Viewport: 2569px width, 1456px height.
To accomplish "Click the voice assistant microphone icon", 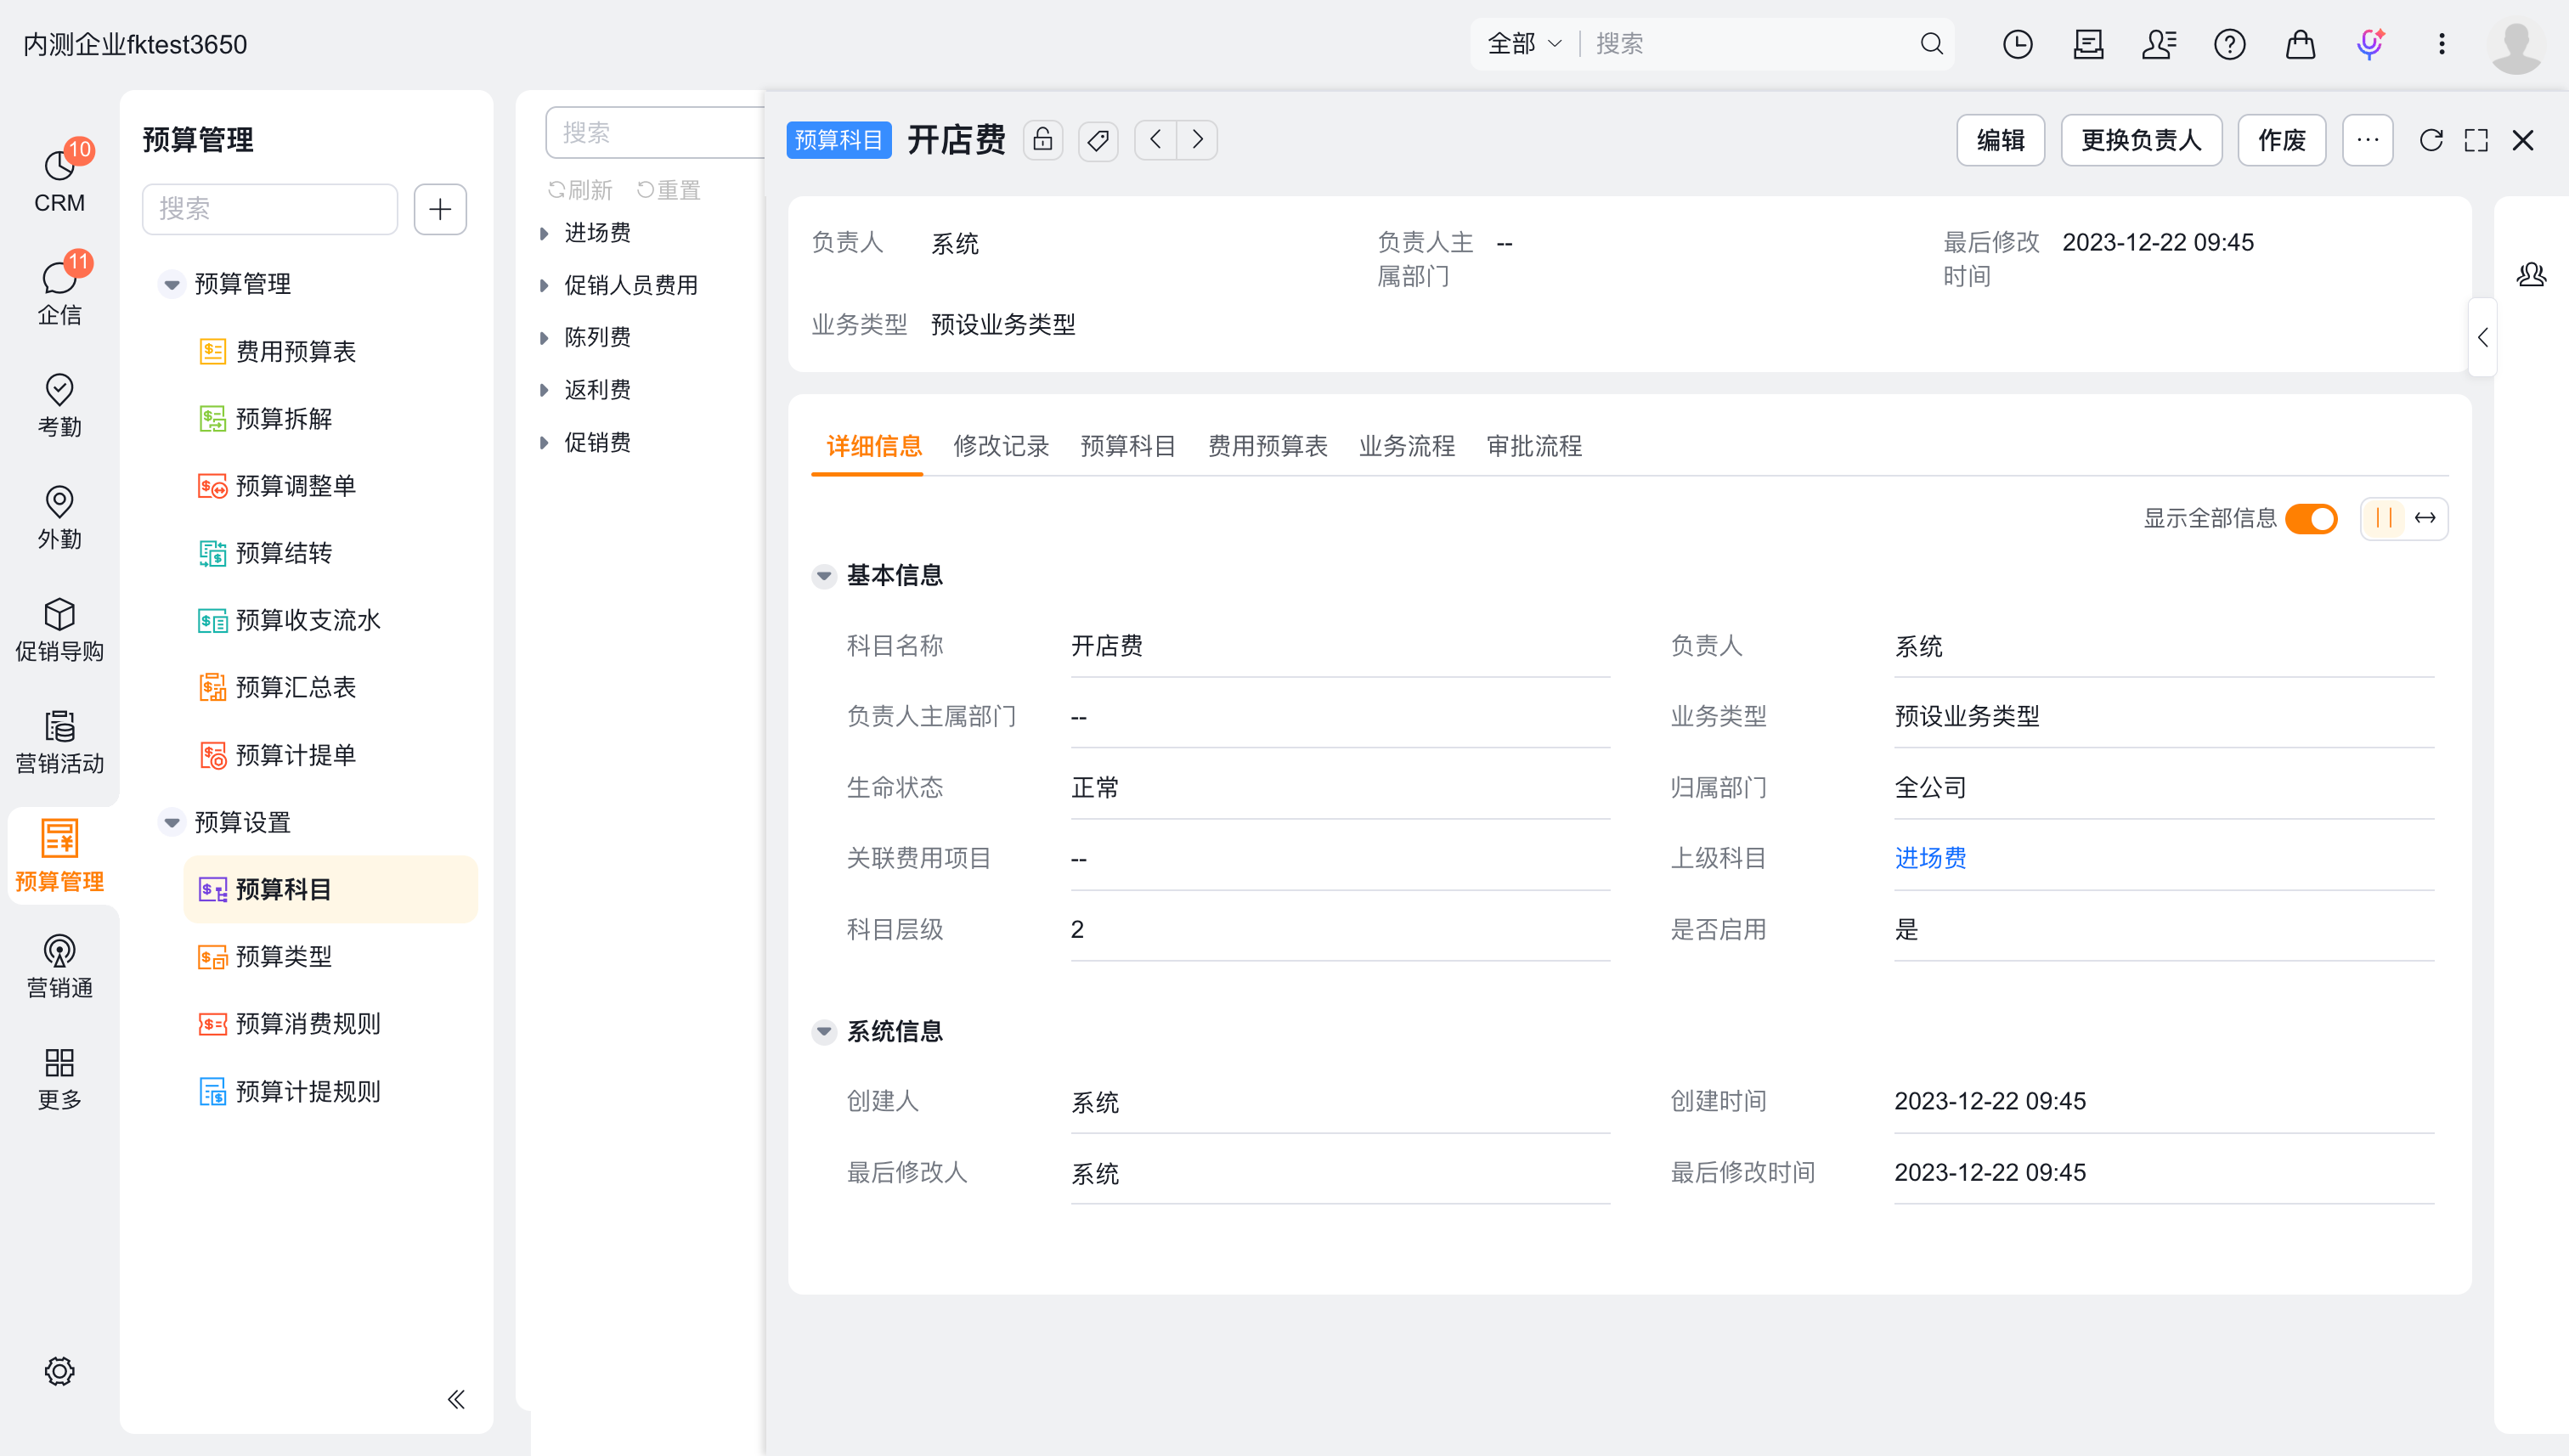I will point(2370,44).
